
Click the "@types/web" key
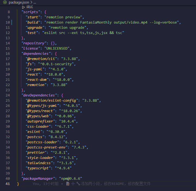point(38,116)
